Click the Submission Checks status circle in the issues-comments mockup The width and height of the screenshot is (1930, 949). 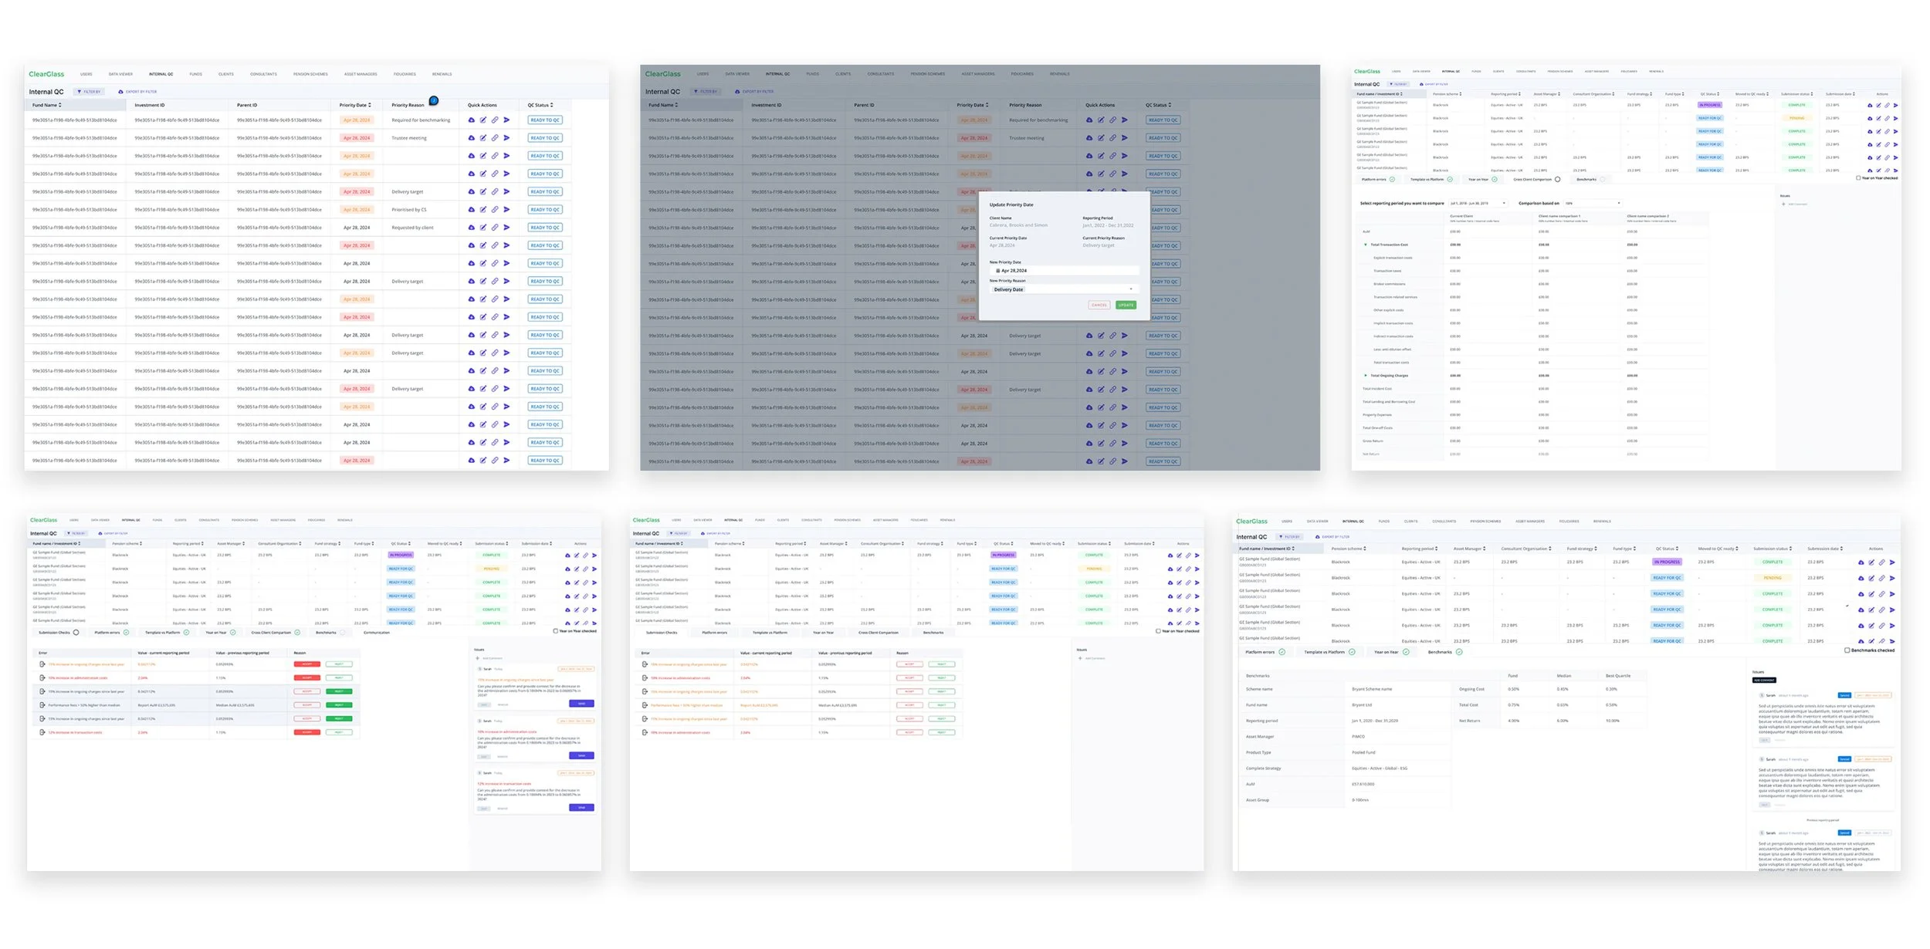coord(76,633)
